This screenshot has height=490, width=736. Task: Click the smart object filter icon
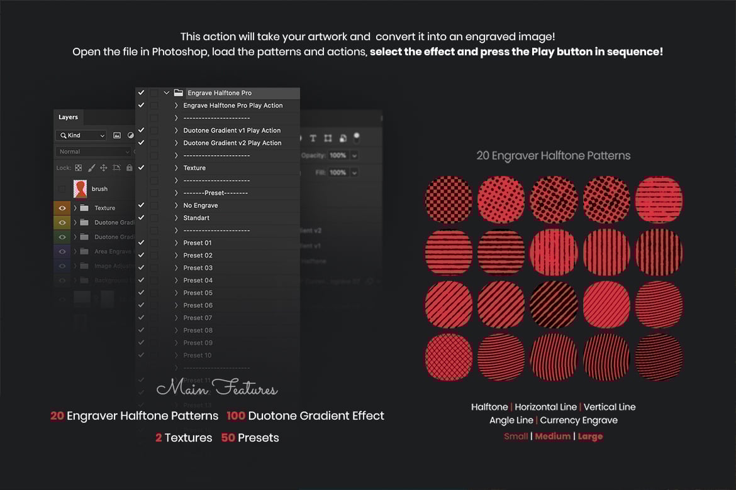(x=343, y=138)
